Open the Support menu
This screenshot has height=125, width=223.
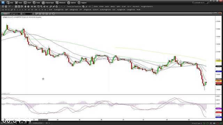82,3
